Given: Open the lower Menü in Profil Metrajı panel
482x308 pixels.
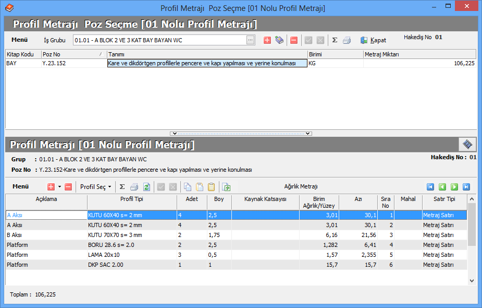Looking at the screenshot, I should (x=21, y=186).
